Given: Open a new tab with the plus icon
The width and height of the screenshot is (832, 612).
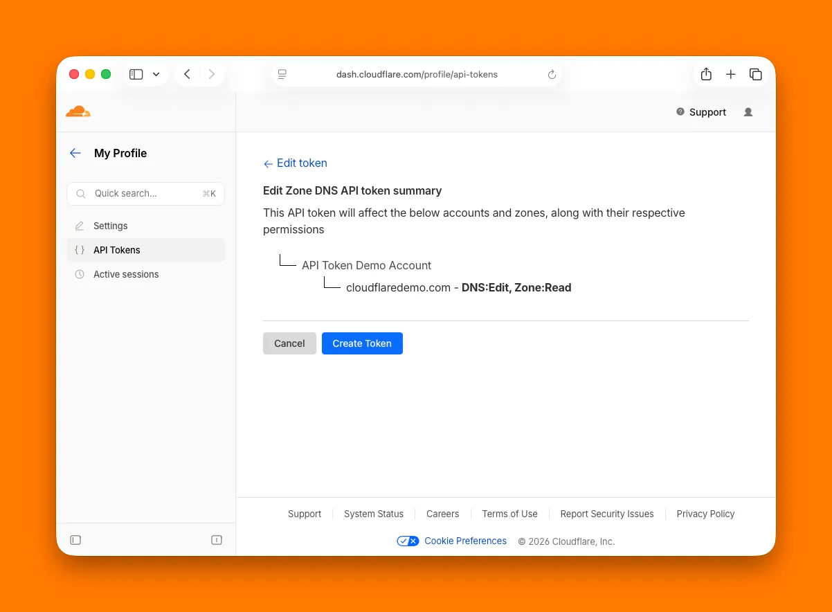Looking at the screenshot, I should [731, 74].
